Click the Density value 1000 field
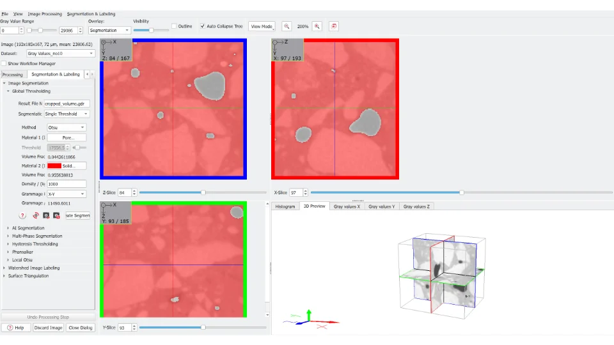 (67, 184)
